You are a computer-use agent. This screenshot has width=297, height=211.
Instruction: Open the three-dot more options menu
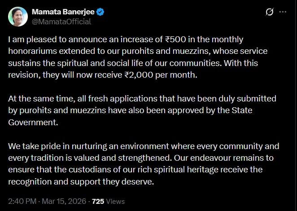[284, 12]
